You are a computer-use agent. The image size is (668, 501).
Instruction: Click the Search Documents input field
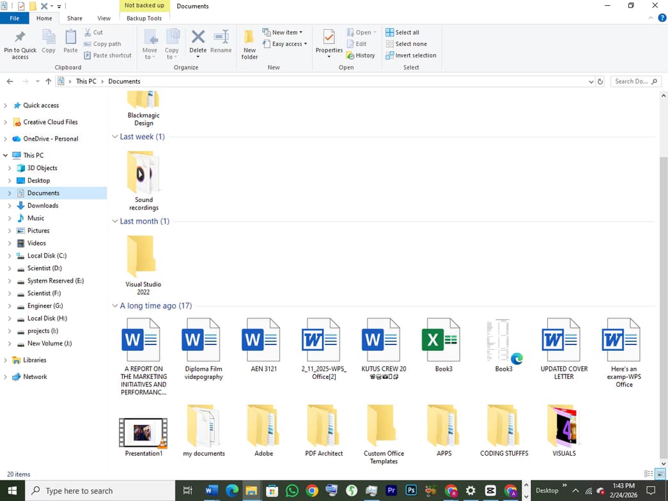(632, 82)
